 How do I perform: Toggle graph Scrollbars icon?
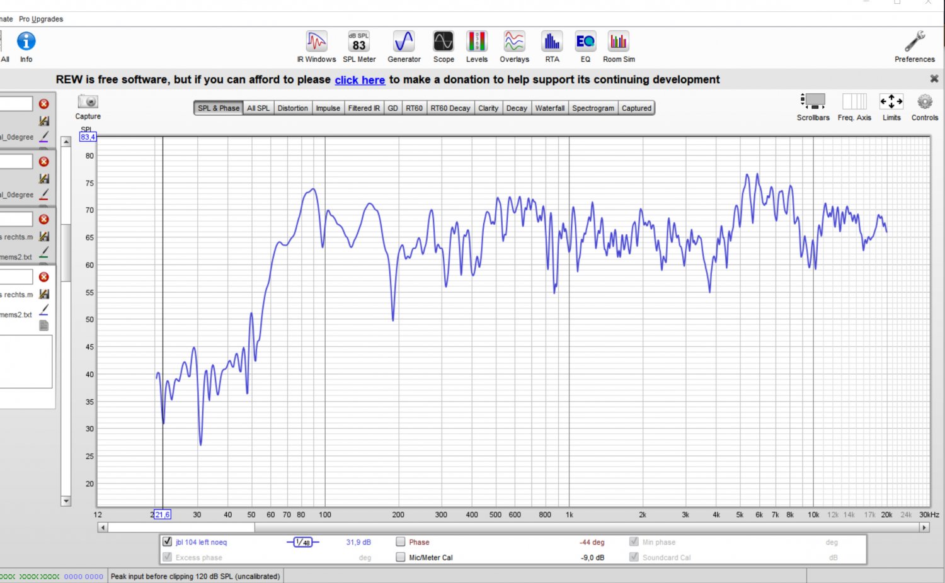813,107
